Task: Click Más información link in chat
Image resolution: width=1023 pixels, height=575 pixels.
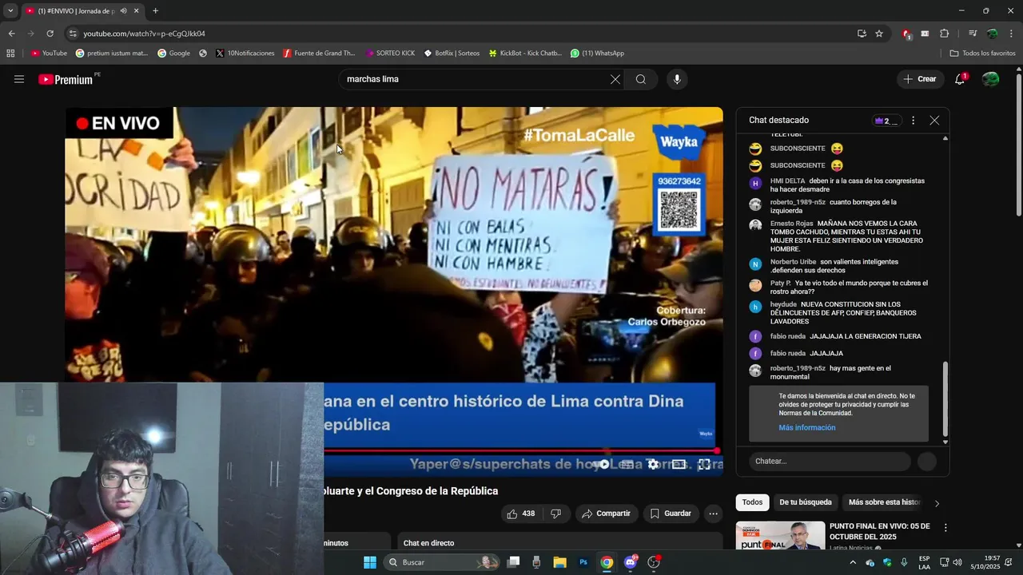Action: click(806, 428)
